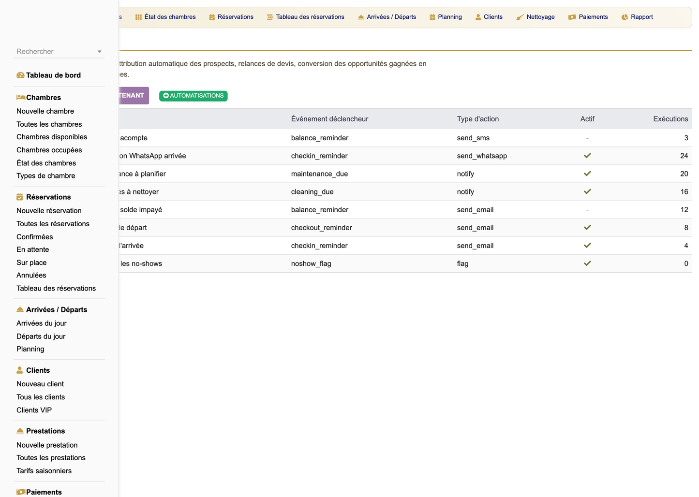Screen dimensions: 699x497
Task: Toggle active checkmark for maintenance_due row
Action: click(587, 174)
